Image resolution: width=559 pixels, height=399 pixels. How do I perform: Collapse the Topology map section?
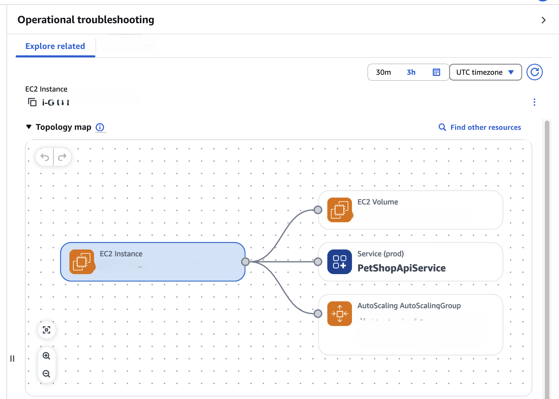pos(28,127)
